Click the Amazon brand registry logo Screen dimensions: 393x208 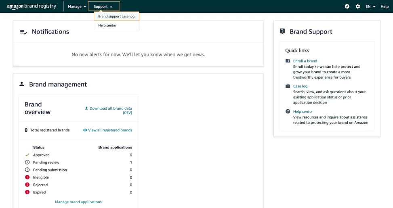coord(32,6)
